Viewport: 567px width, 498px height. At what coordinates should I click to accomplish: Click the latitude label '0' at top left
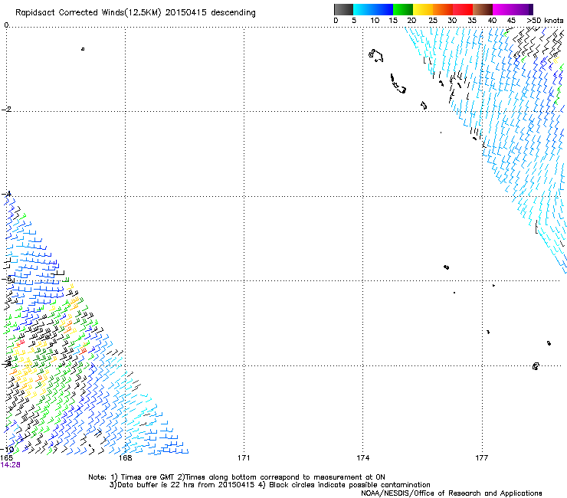point(6,25)
